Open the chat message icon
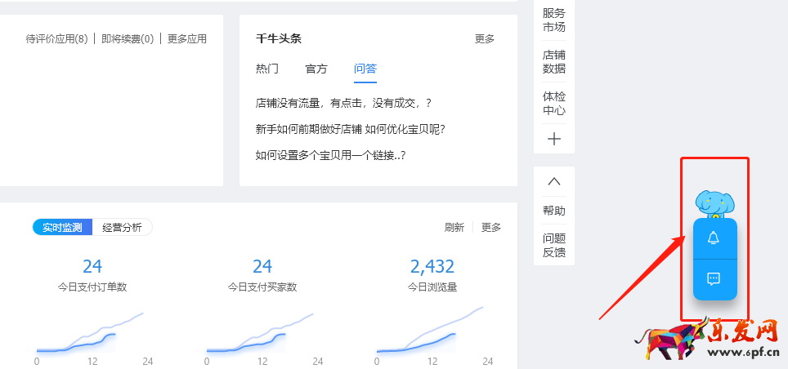 point(714,278)
